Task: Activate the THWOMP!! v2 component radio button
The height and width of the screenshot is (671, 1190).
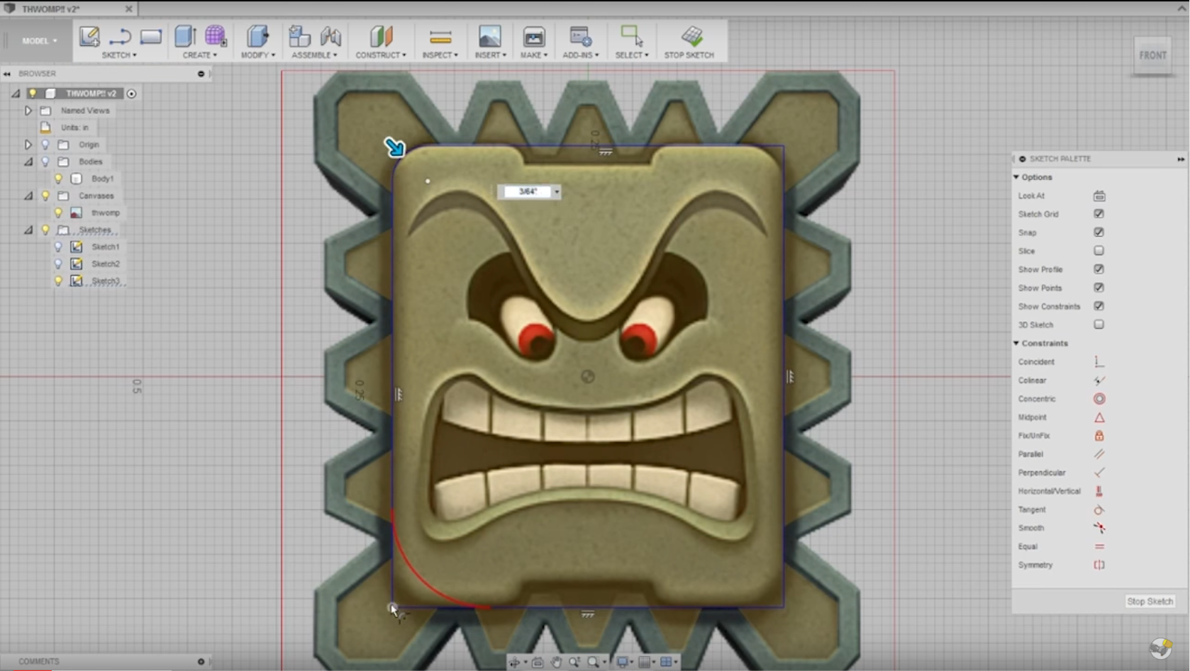Action: (x=131, y=94)
